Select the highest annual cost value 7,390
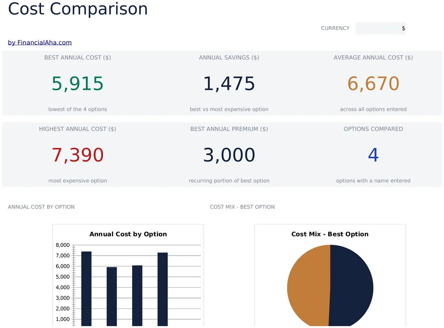 78,155
